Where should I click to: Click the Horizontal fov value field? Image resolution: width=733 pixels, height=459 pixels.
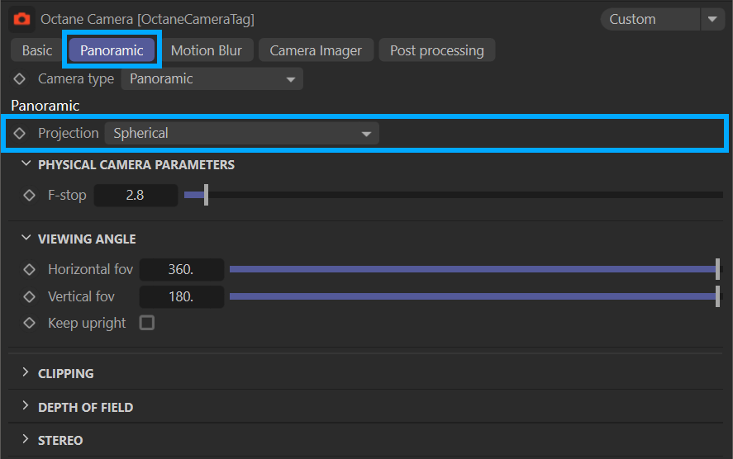(x=181, y=270)
